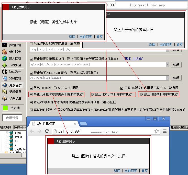Toggle 禁止[大于2M]的脚本执行 checkbox
Viewport: 188px width, 175px height.
tap(93, 95)
